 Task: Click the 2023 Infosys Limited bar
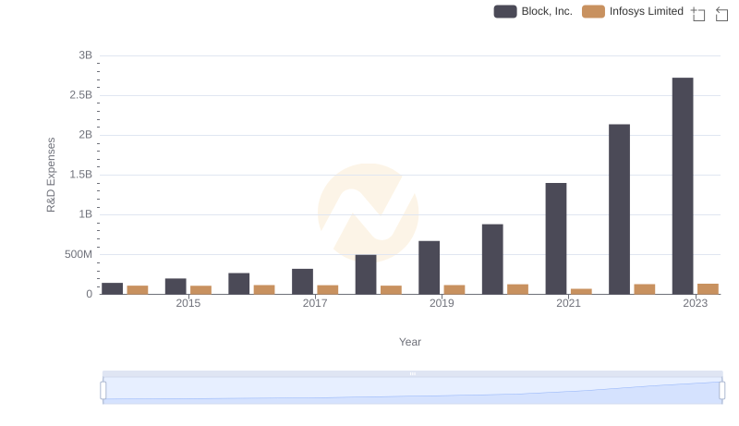click(708, 289)
